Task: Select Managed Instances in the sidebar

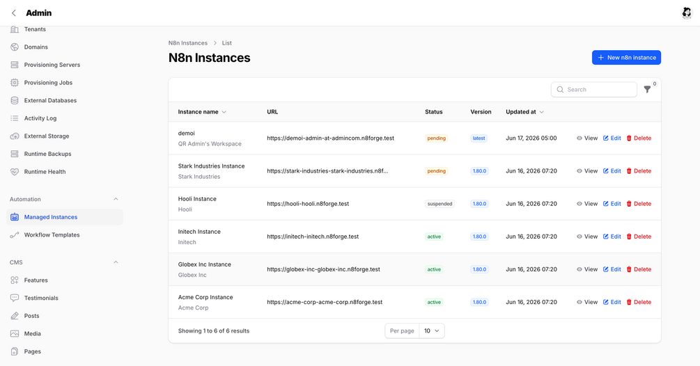Action: coord(50,217)
